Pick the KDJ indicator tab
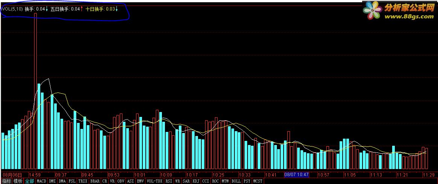 (x=196, y=181)
